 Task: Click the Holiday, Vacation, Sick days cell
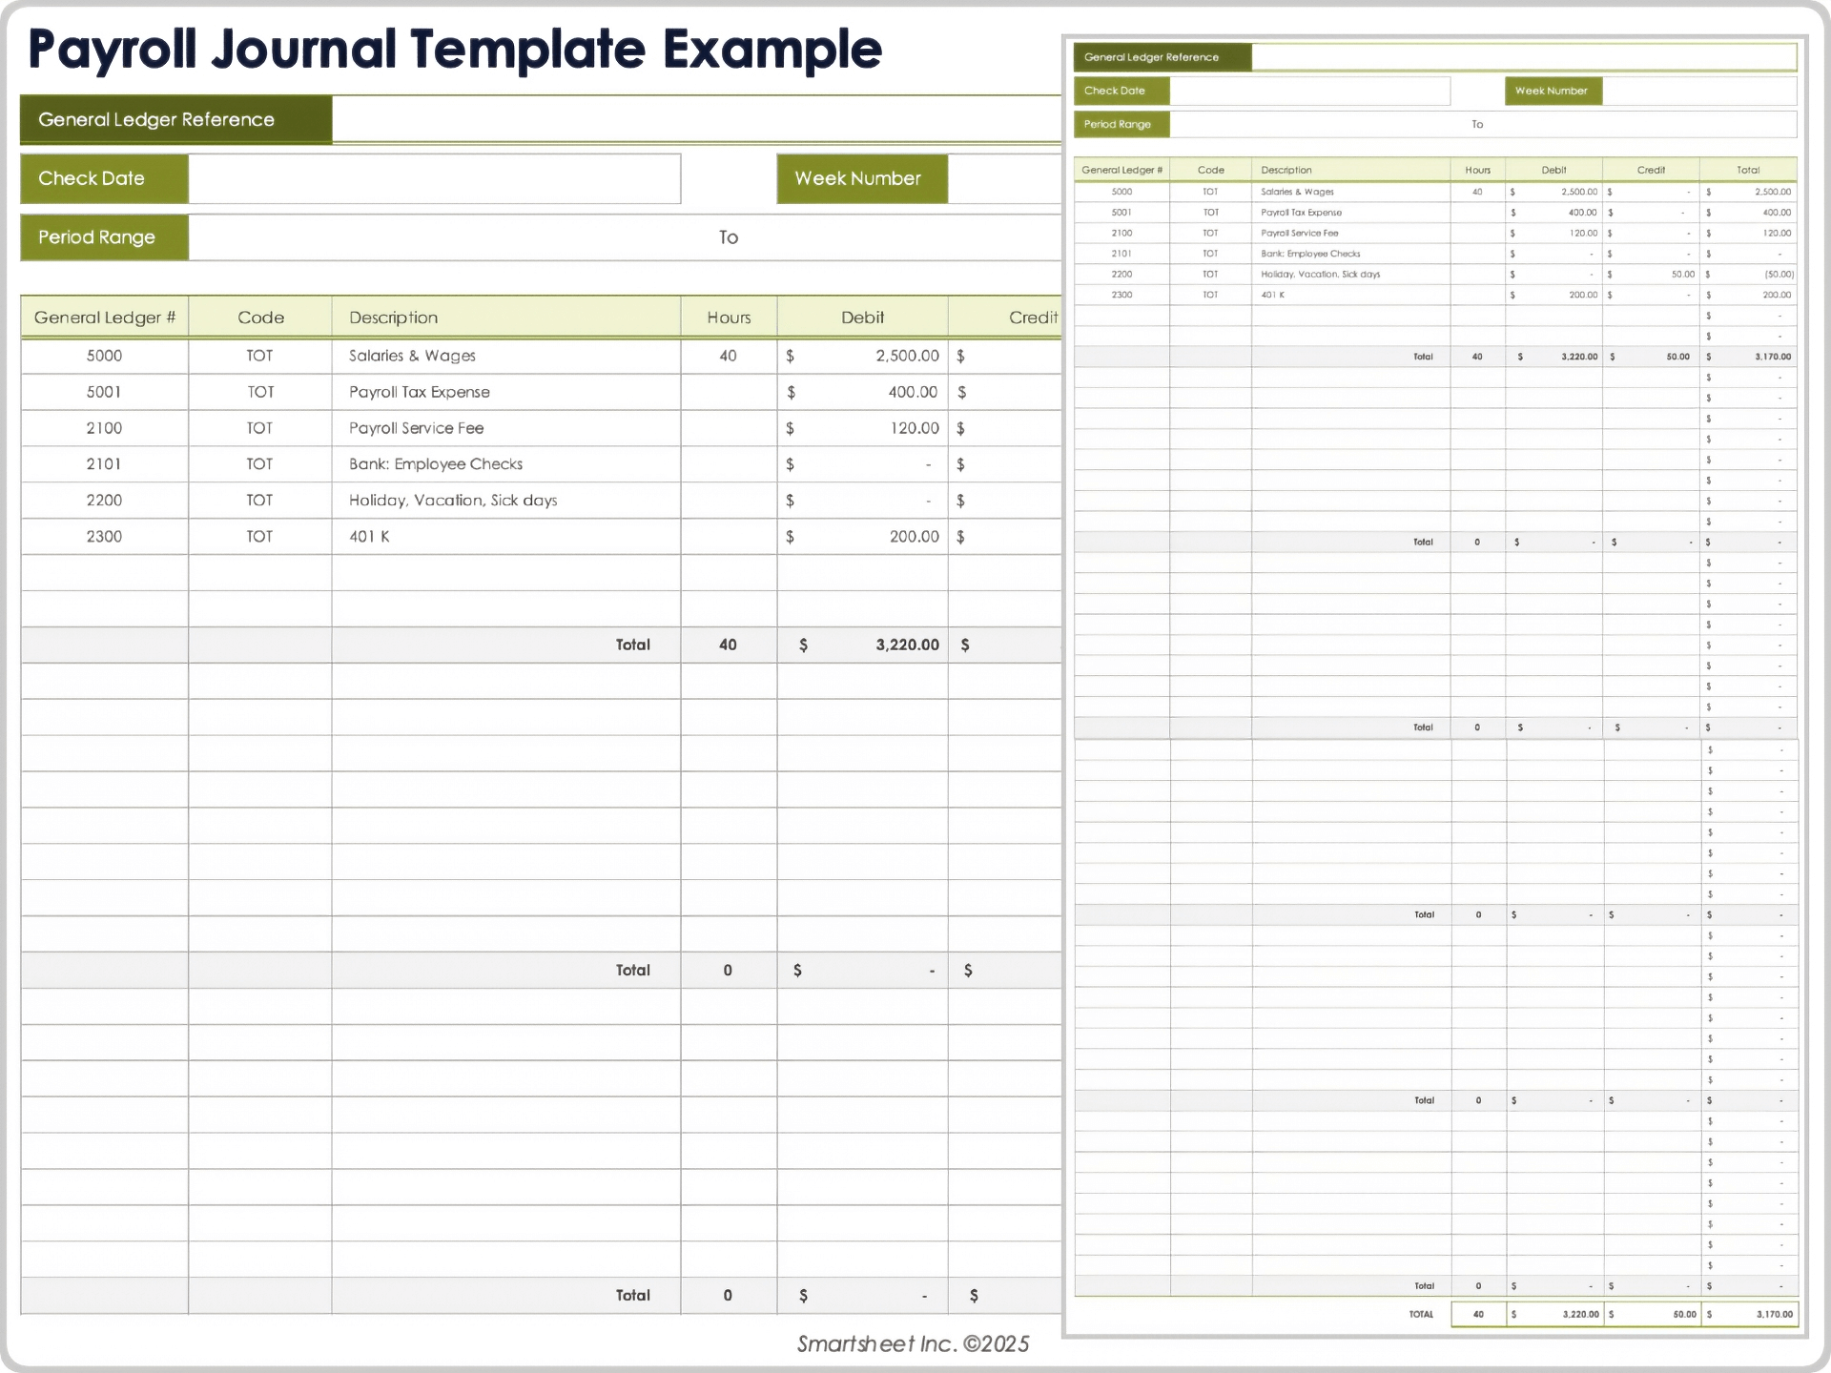tap(452, 500)
